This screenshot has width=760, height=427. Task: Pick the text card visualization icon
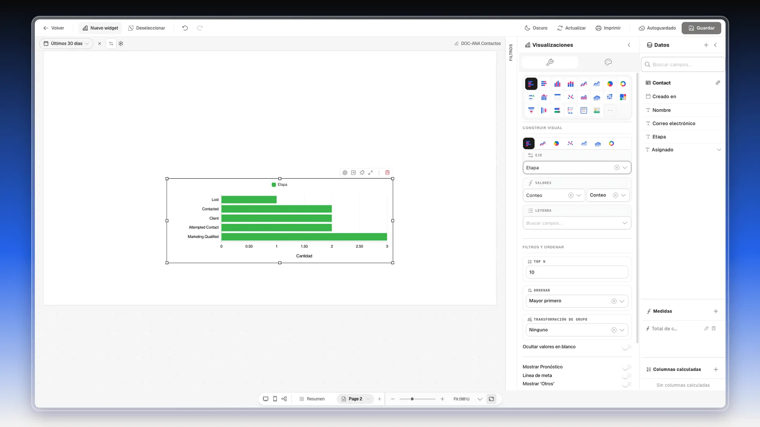(583, 110)
